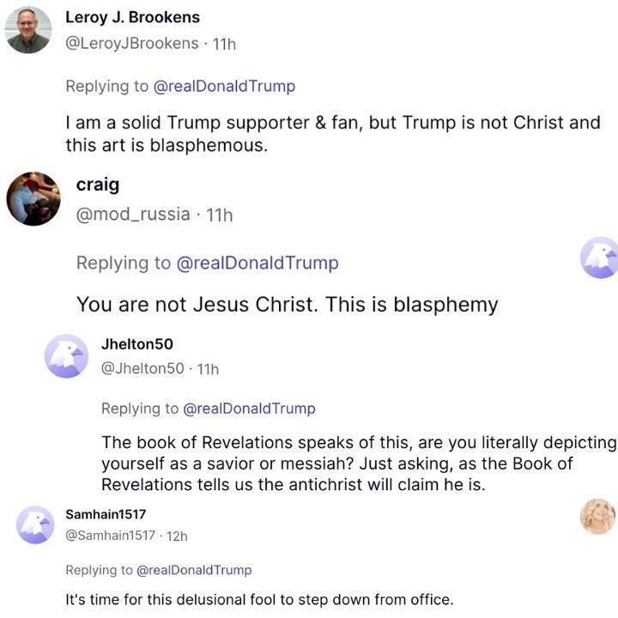618x618 pixels.
Task: Click Samhain1517's eagle avatar icon
Action: [x=36, y=524]
